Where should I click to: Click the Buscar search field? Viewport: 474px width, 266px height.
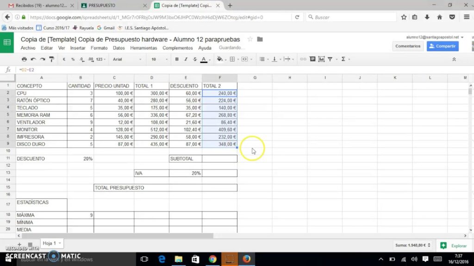(351, 17)
